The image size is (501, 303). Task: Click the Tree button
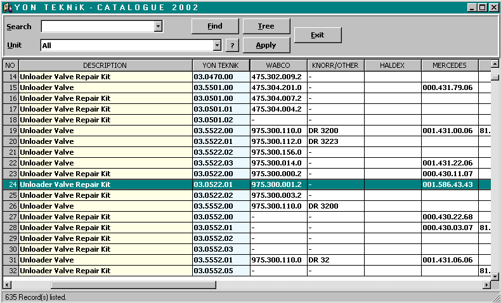point(266,26)
